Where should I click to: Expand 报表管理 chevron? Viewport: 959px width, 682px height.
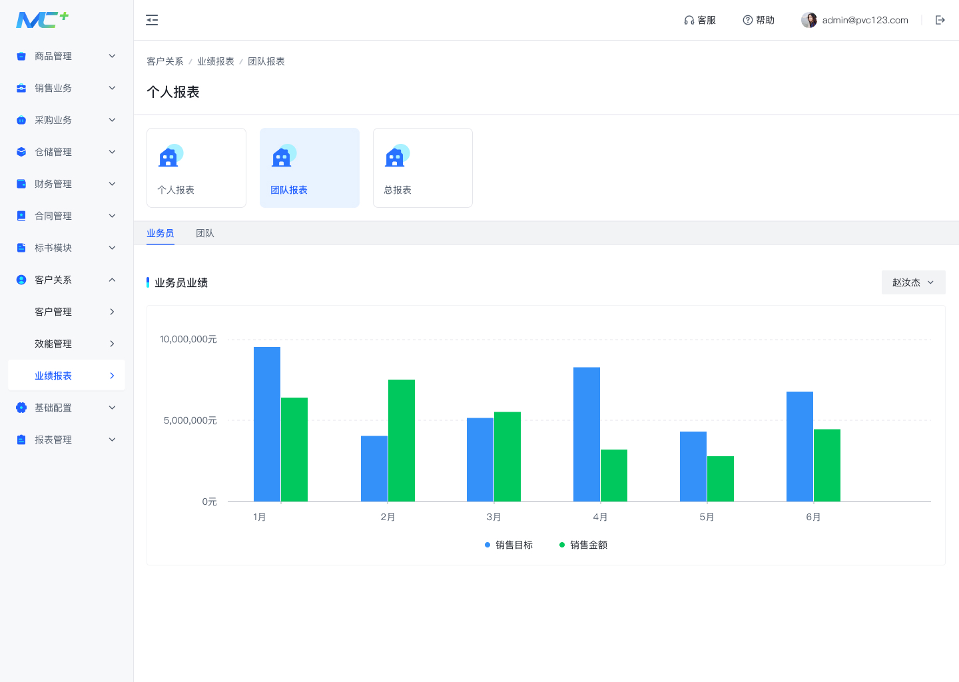(x=112, y=440)
